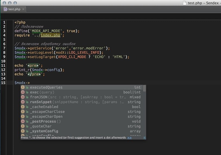221x155 pixels.
Task: Open the '>>' link in the completion hint
Action: tap(130, 138)
